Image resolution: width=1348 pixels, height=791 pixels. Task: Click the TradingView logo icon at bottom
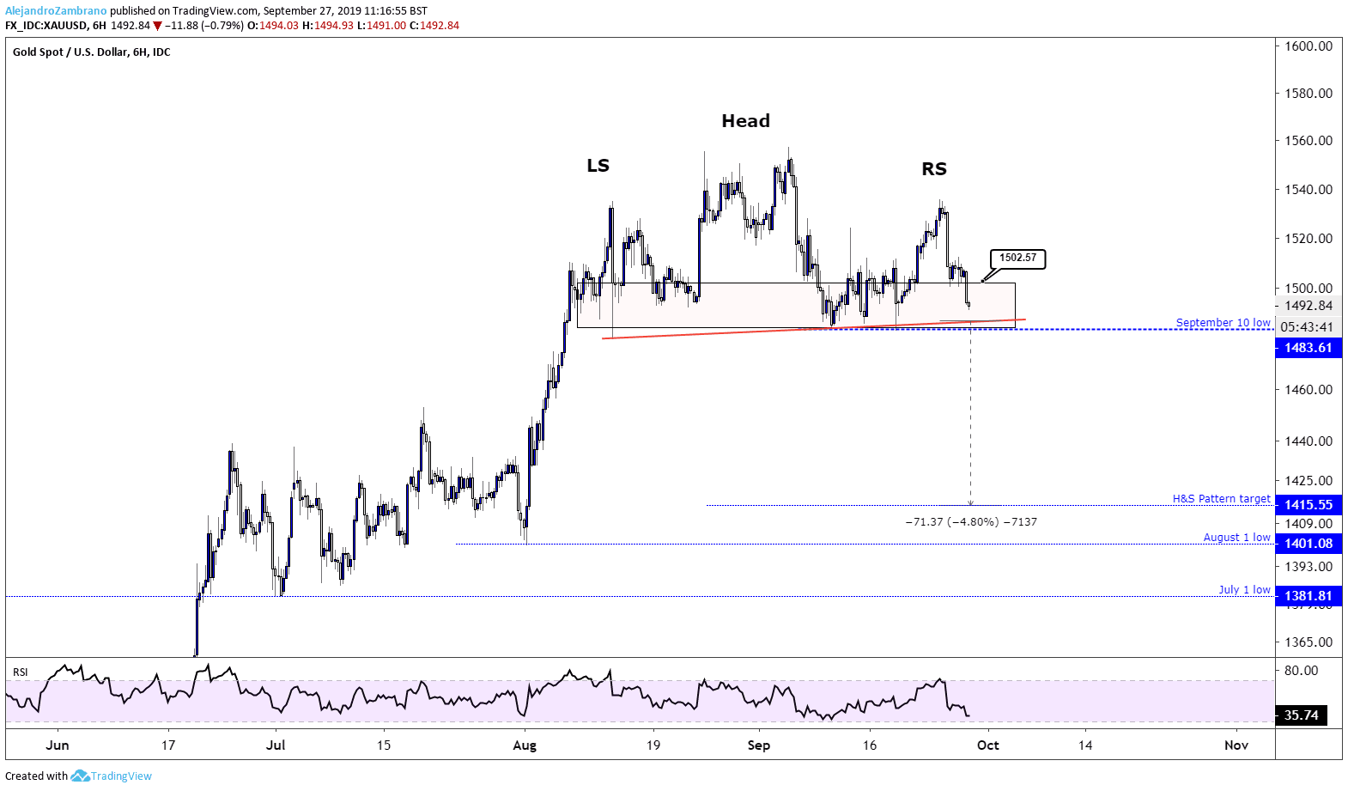[80, 776]
